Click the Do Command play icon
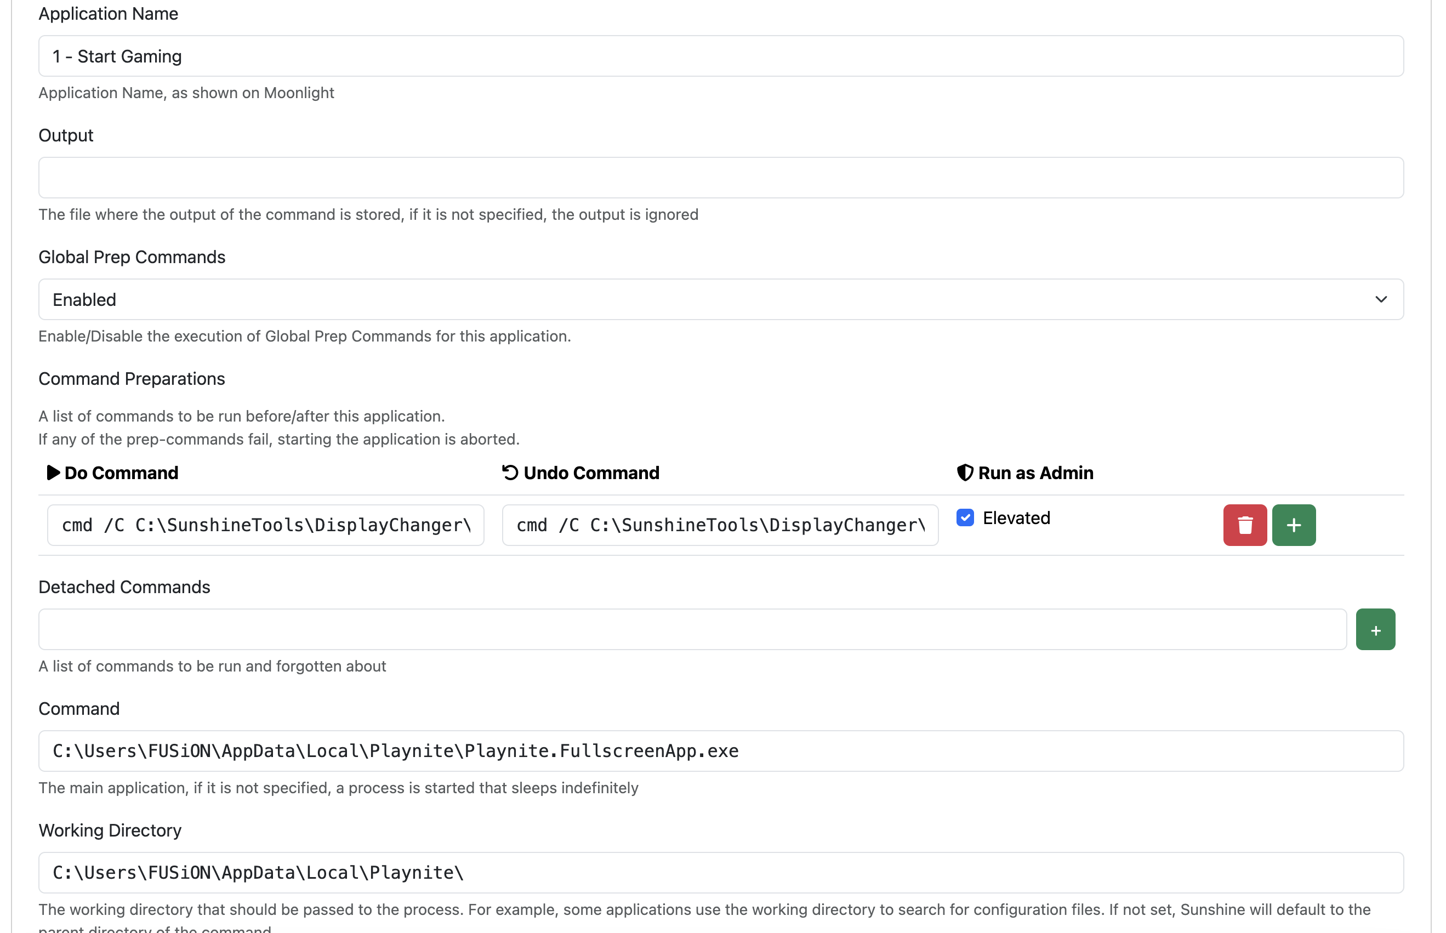Viewport: 1446px width, 933px height. [x=53, y=473]
